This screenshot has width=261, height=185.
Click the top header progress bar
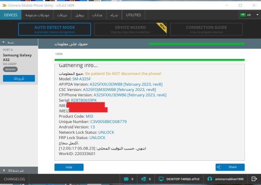click(x=197, y=44)
